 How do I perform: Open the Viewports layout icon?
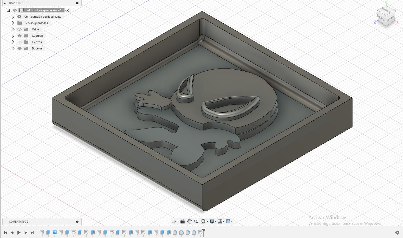[x=228, y=221]
